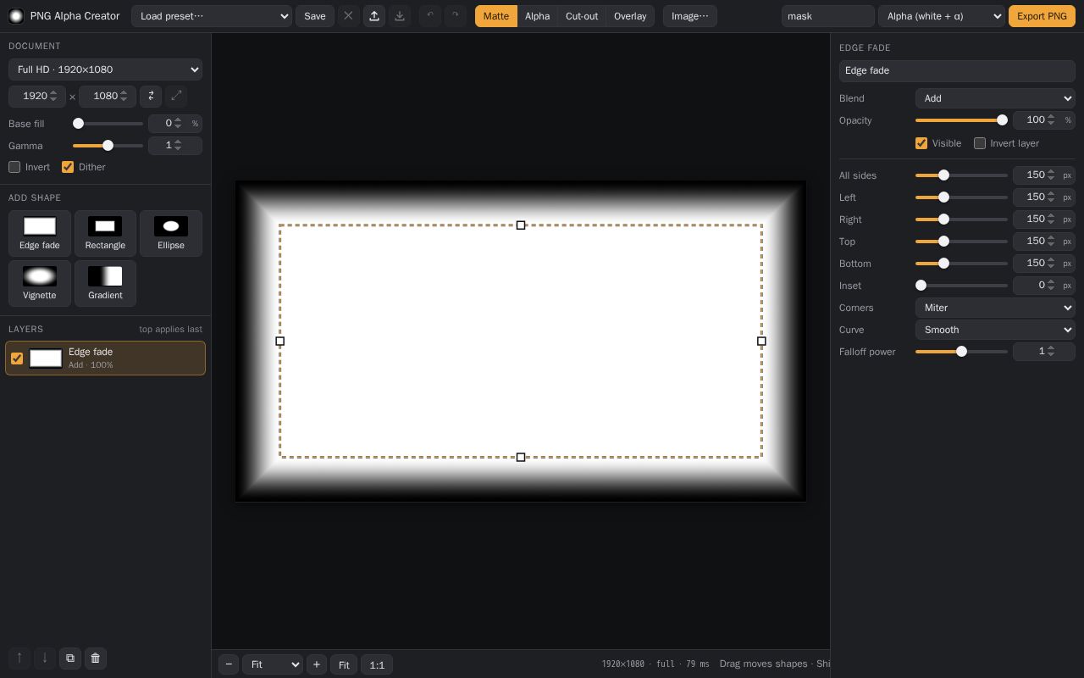Switch to the Overlay view tab

click(630, 16)
